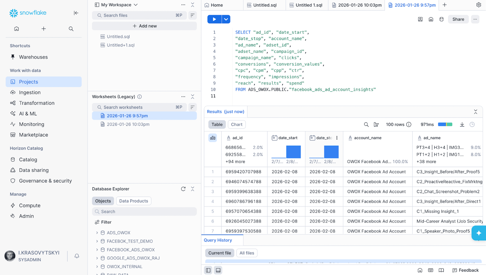The width and height of the screenshot is (486, 275).
Task: Run the query with the play button
Action: pos(214,19)
